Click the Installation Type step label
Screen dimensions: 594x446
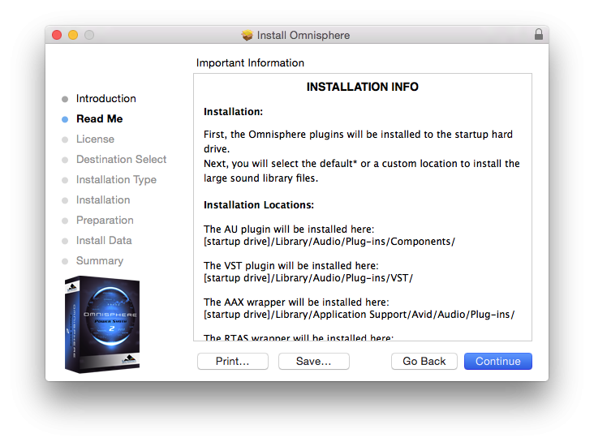click(x=116, y=179)
